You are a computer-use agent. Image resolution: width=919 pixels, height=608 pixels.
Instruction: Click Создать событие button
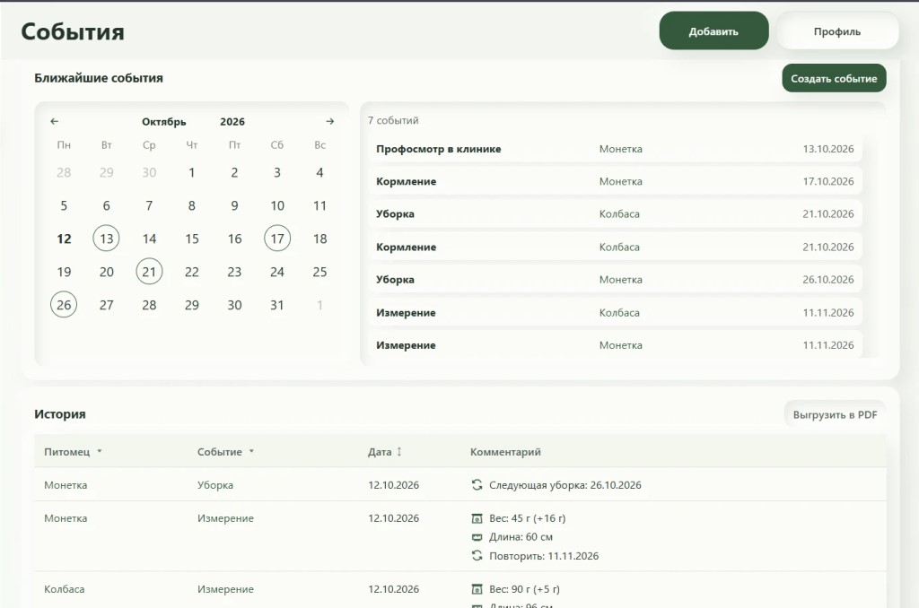tap(834, 78)
